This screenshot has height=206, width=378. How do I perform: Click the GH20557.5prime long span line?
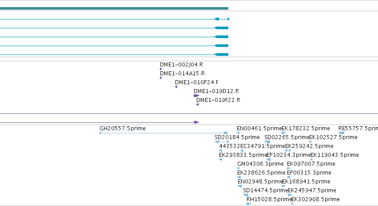[x=164, y=133]
